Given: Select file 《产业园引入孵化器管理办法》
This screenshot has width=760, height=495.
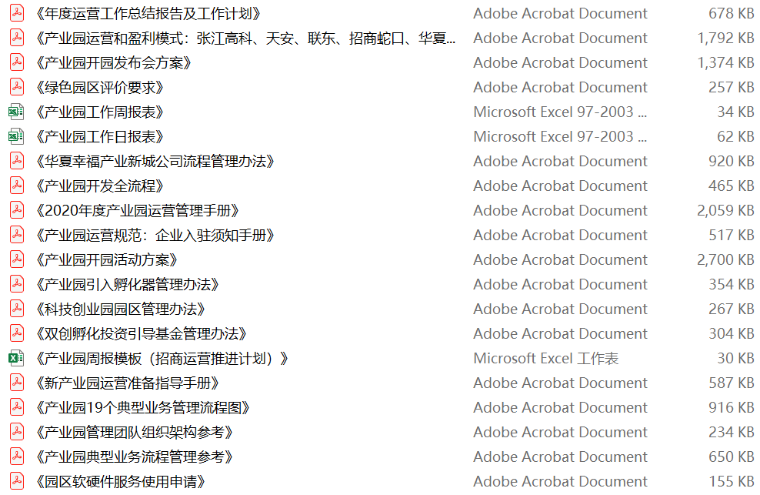Looking at the screenshot, I should [127, 285].
